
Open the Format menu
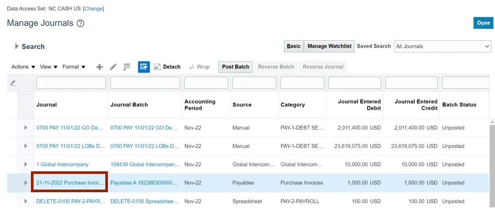tap(73, 67)
